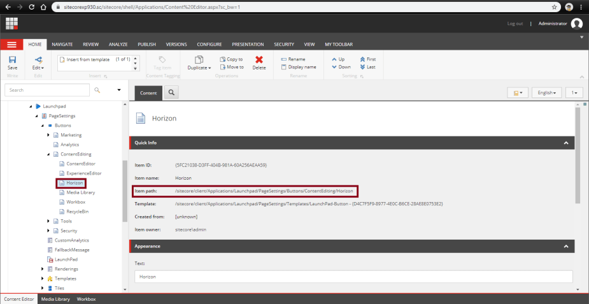
Task: Select the Horizon tree item
Action: tap(71, 183)
